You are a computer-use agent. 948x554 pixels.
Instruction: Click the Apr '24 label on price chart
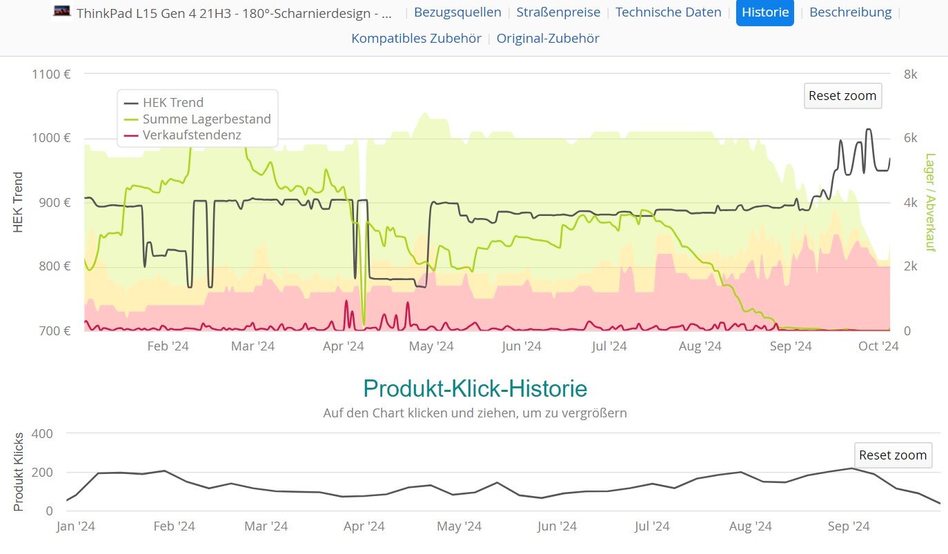(343, 346)
